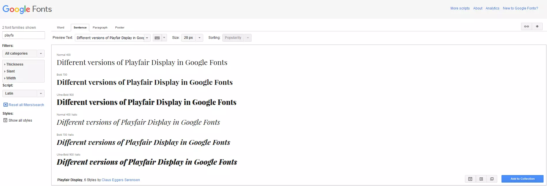The width and height of the screenshot is (547, 186).
Task: Open the More scripts link
Action: coord(460,8)
